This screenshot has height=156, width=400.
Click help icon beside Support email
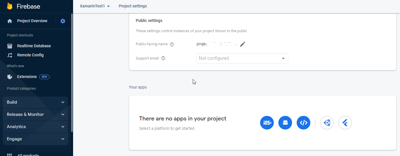click(x=163, y=58)
